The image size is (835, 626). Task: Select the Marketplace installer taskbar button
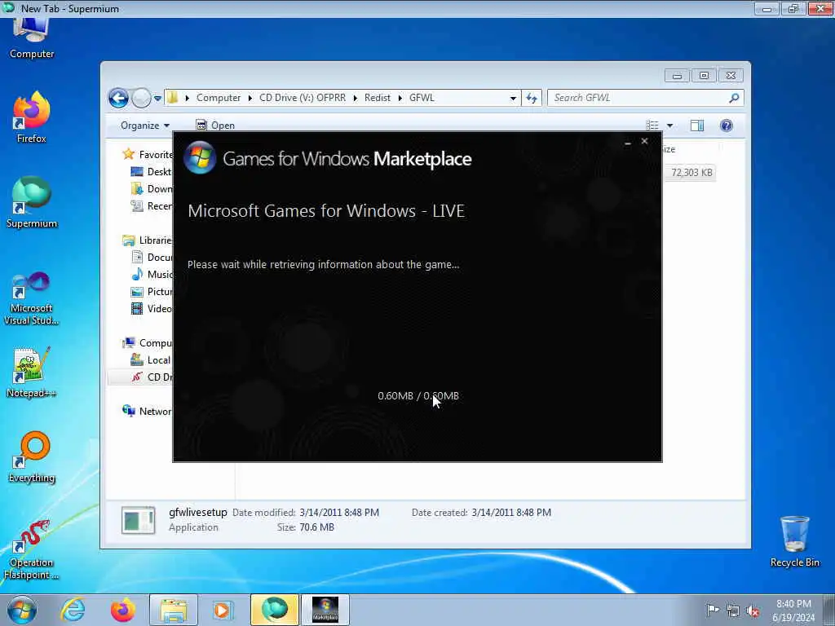point(325,610)
